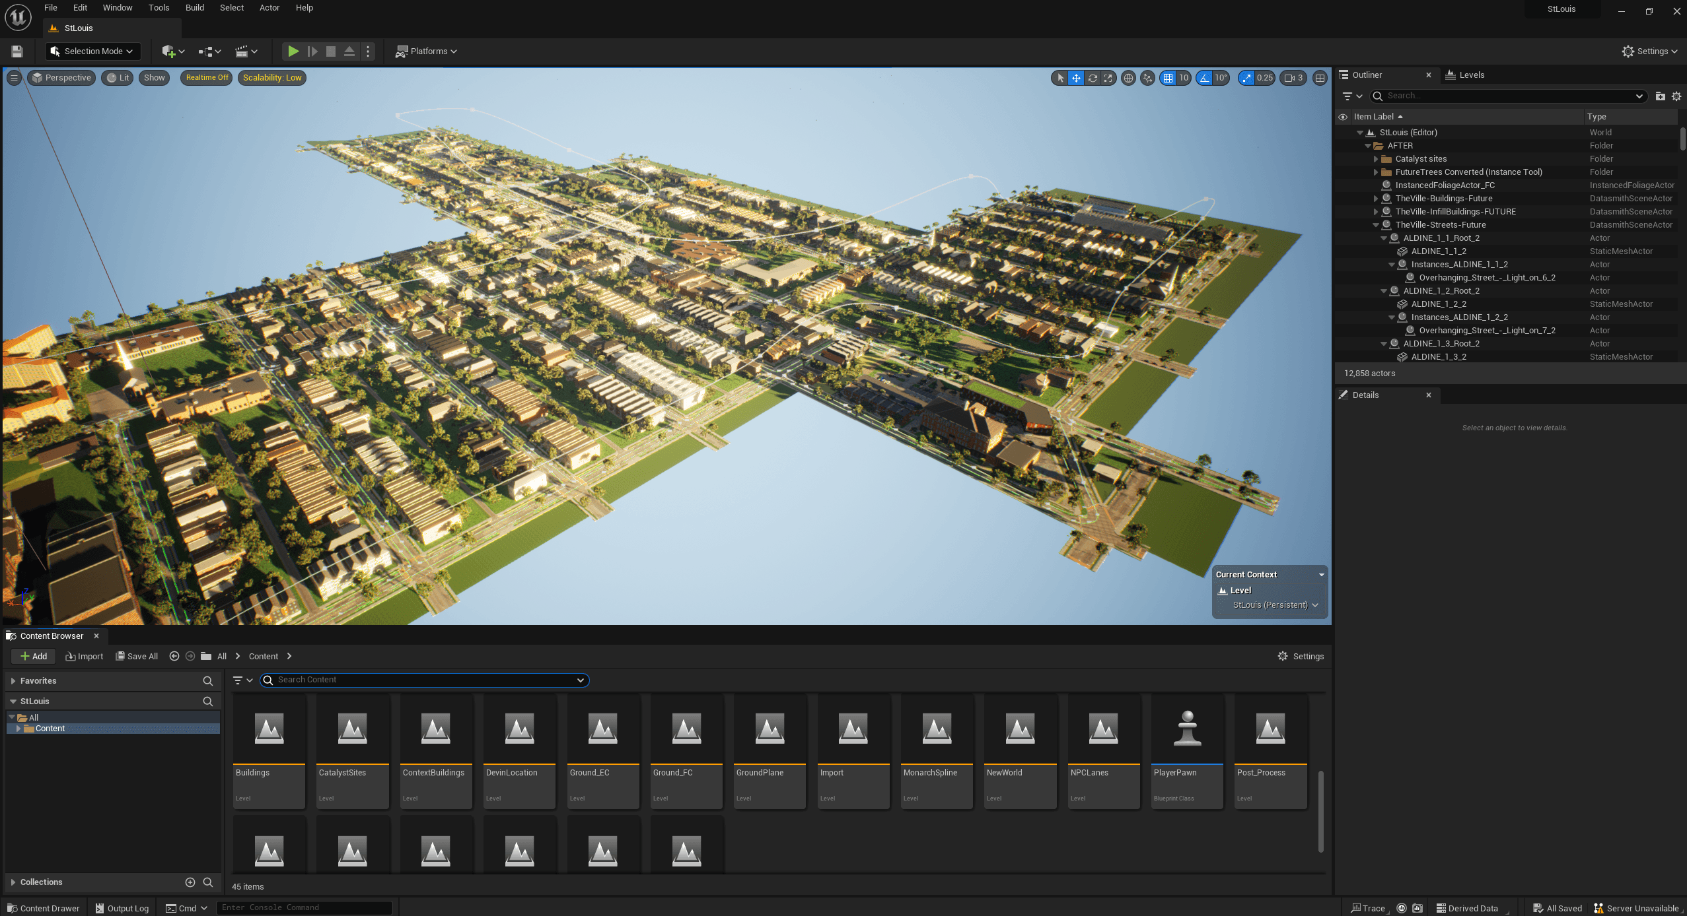Screen dimensions: 1687x916
Task: Click the viewport layout maximize icon
Action: coord(1320,78)
